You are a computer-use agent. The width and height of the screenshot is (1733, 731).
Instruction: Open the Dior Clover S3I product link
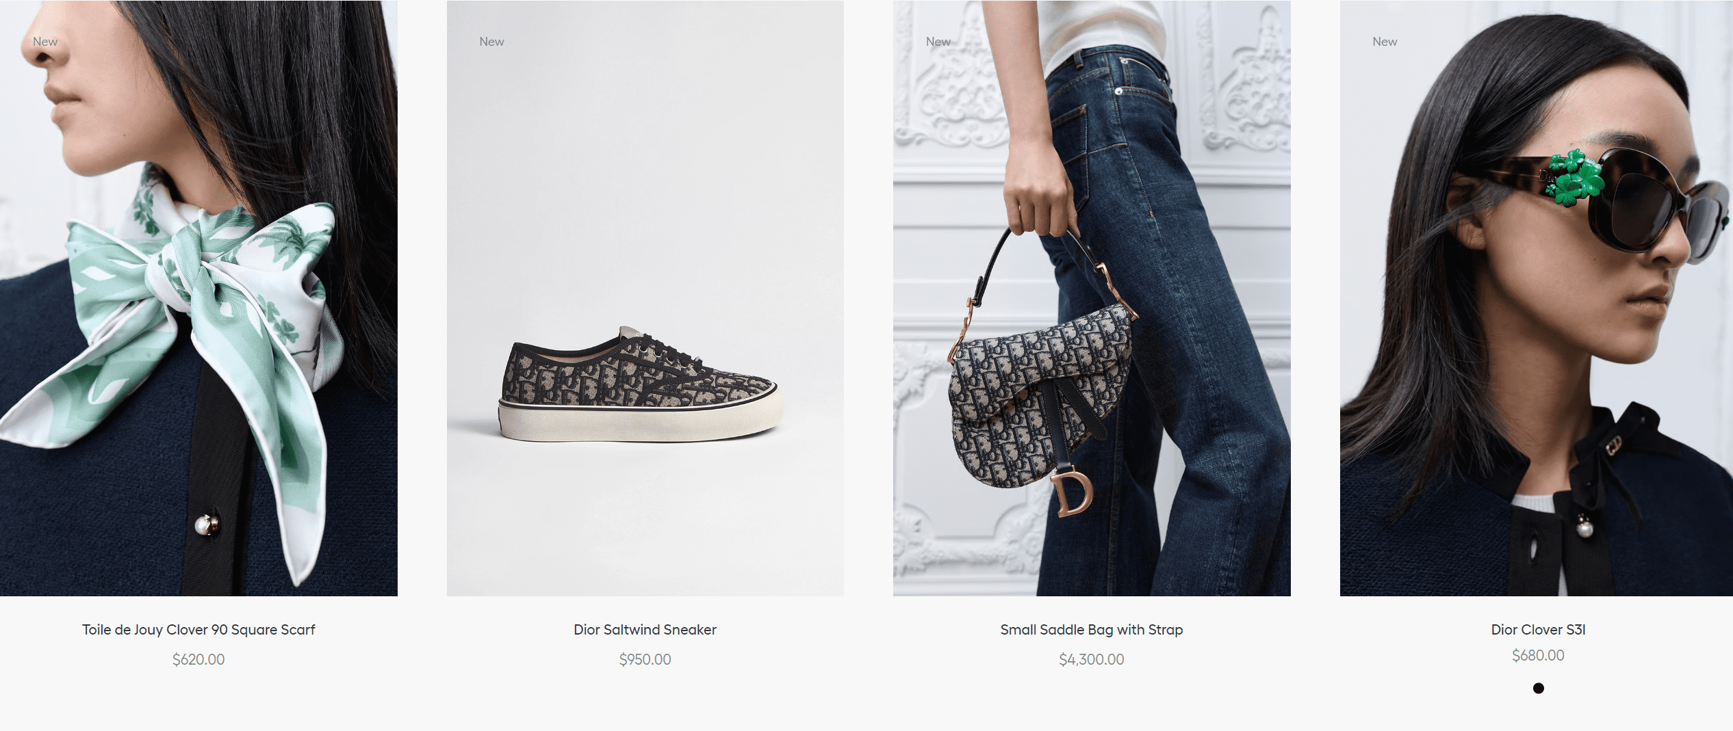pos(1539,630)
